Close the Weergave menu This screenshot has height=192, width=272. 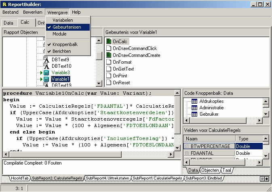[x=57, y=13]
